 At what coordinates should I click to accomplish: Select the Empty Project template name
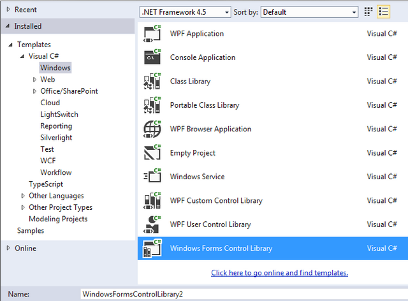pos(193,153)
